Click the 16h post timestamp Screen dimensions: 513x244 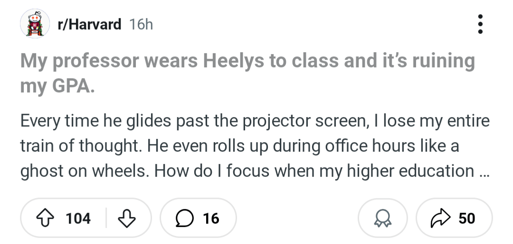click(141, 24)
